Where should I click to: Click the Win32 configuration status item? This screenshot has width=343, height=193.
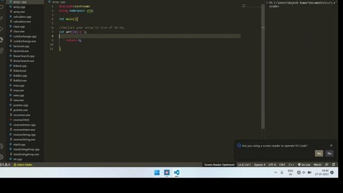[317, 165]
